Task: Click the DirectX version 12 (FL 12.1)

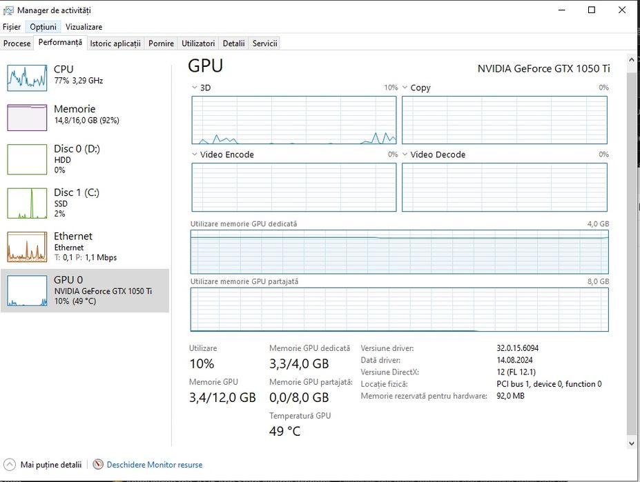Action: coord(516,372)
